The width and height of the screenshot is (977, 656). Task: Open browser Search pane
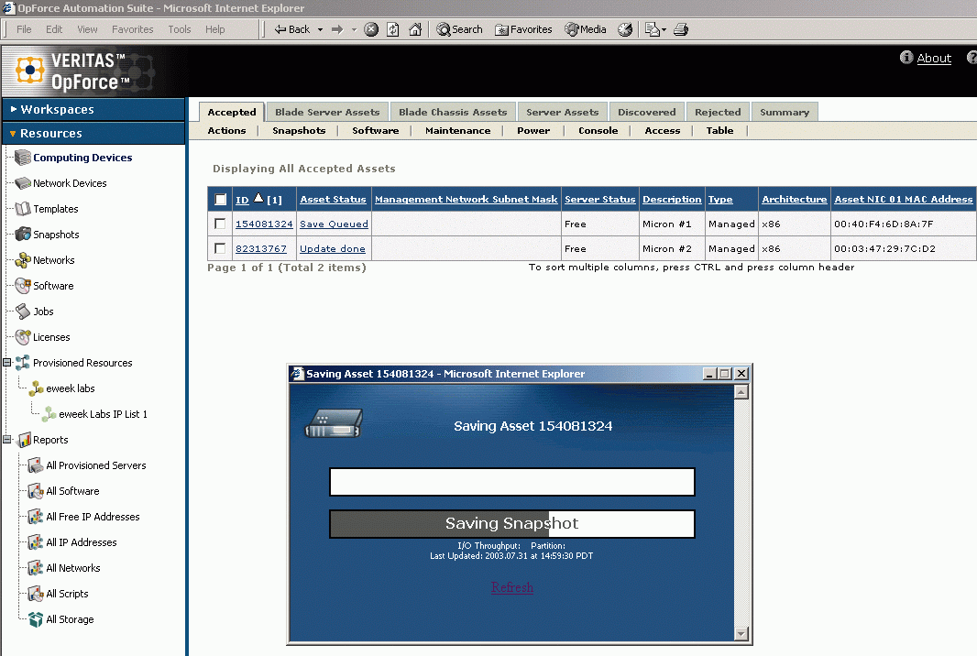459,29
